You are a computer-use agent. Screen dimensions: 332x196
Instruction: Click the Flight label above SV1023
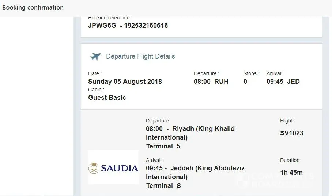pos(287,121)
